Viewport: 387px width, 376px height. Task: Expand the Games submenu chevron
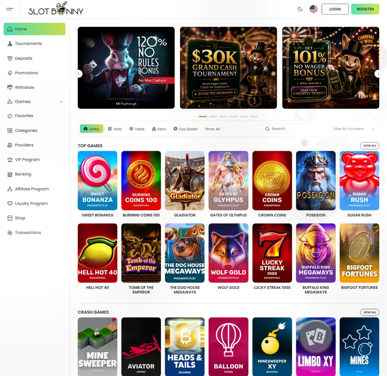tap(61, 102)
